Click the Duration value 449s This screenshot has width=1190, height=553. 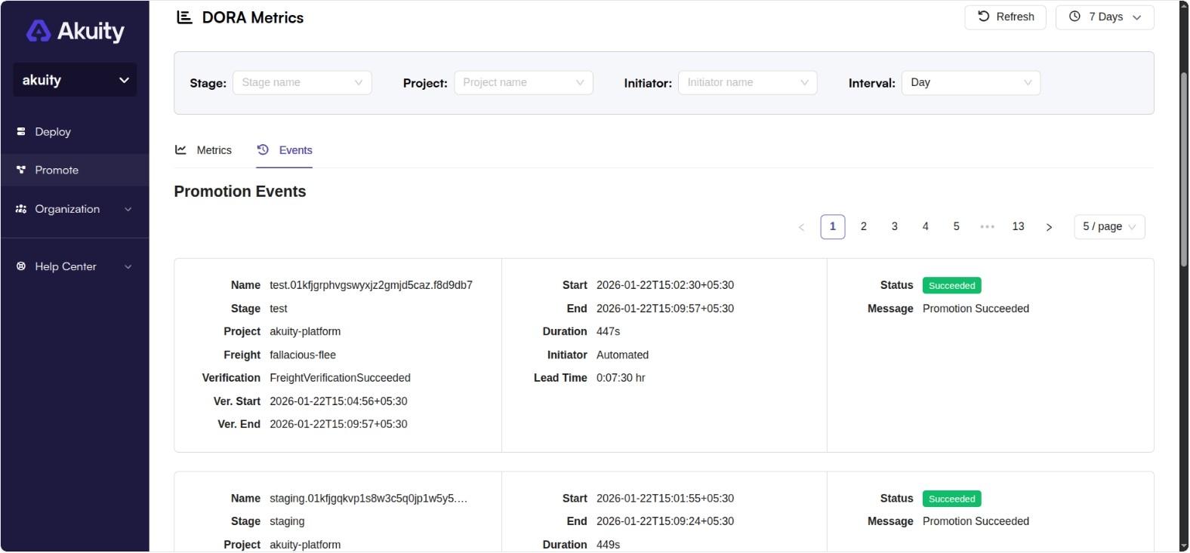[x=608, y=545]
